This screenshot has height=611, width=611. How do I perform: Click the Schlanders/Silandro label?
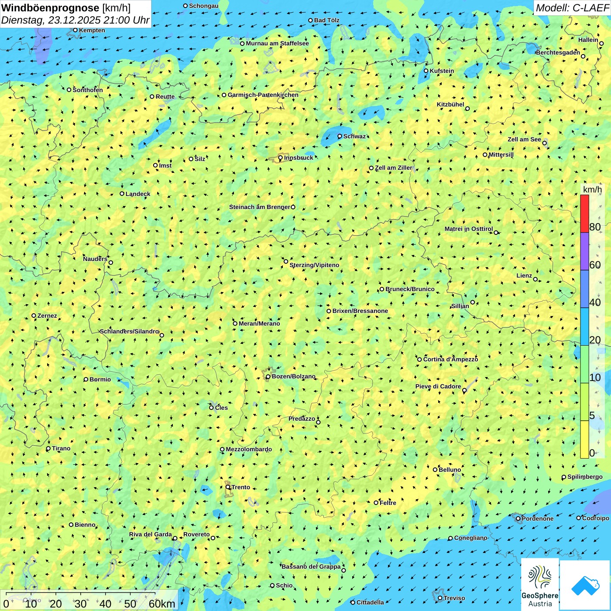point(129,331)
